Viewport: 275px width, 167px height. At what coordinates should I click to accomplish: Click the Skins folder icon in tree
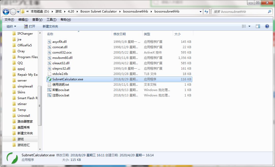[x=14, y=92]
